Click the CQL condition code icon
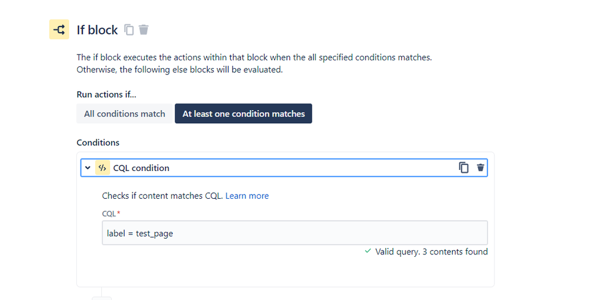This screenshot has width=591, height=300. pos(102,167)
